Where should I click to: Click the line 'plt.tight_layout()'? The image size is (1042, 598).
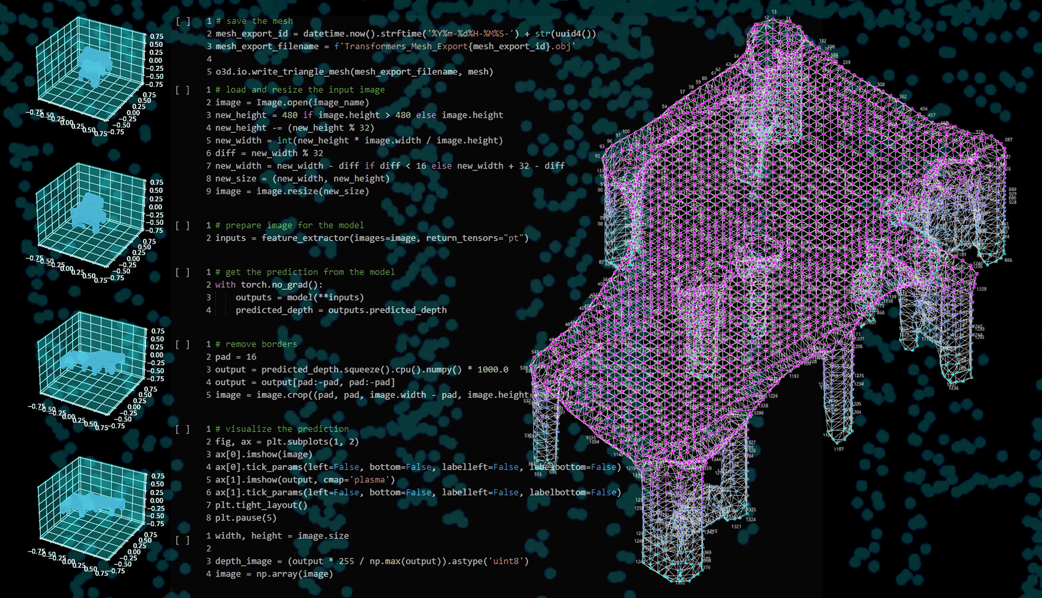[261, 505]
